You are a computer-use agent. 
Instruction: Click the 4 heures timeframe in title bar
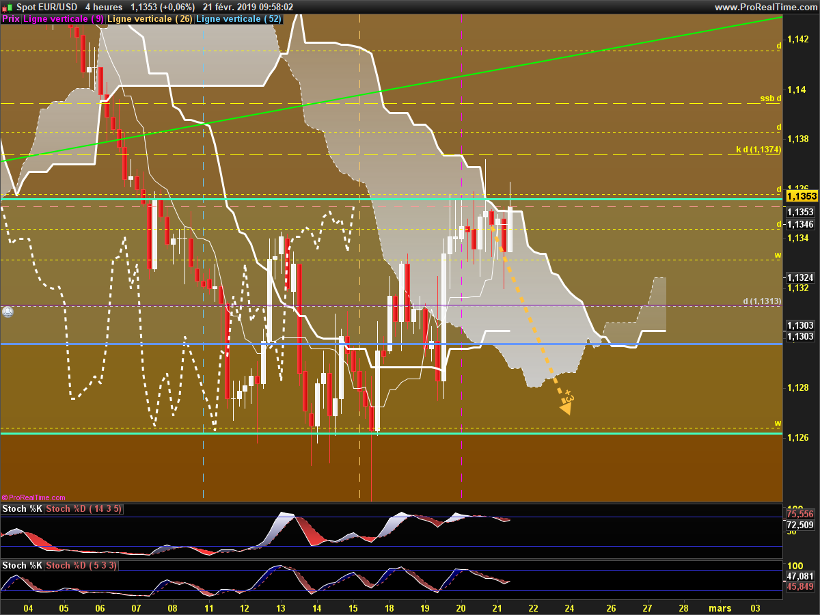click(104, 7)
